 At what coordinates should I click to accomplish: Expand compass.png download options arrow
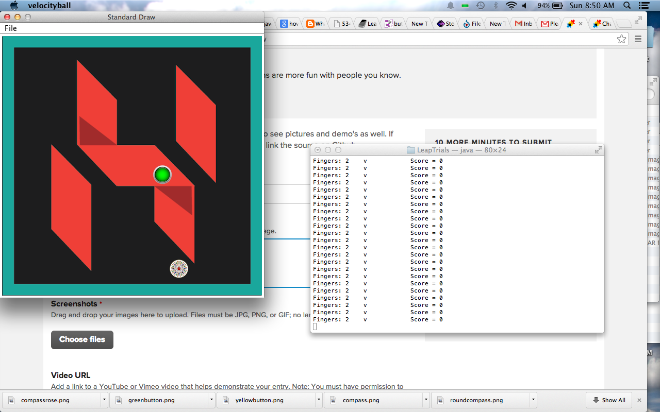coord(426,400)
